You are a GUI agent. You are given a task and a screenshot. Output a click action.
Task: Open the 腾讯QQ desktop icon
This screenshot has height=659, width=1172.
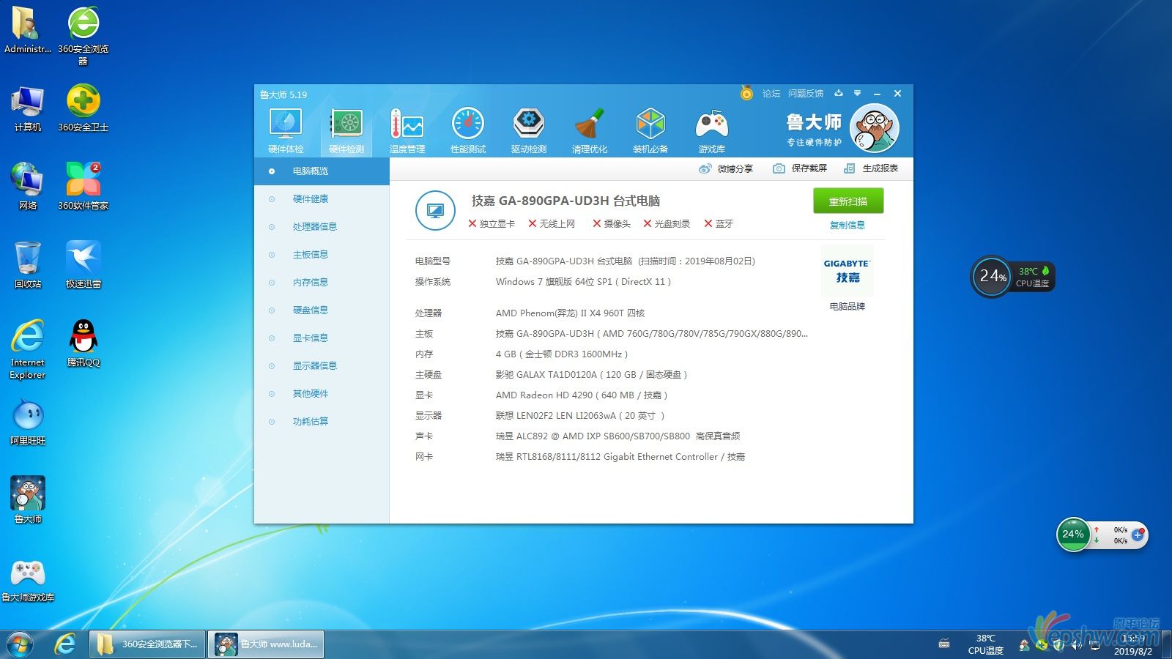point(84,343)
